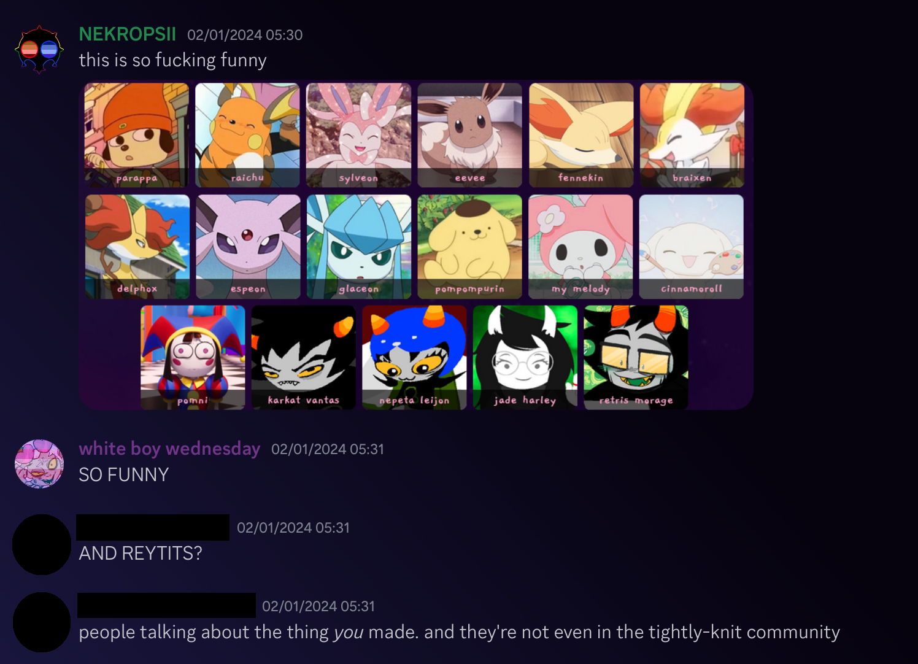The image size is (918, 664).
Task: Click the sylveon picture tile
Action: (x=359, y=135)
